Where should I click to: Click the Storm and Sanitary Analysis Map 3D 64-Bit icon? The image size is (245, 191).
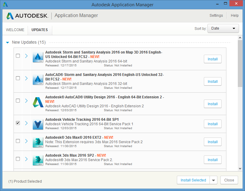(x=38, y=57)
